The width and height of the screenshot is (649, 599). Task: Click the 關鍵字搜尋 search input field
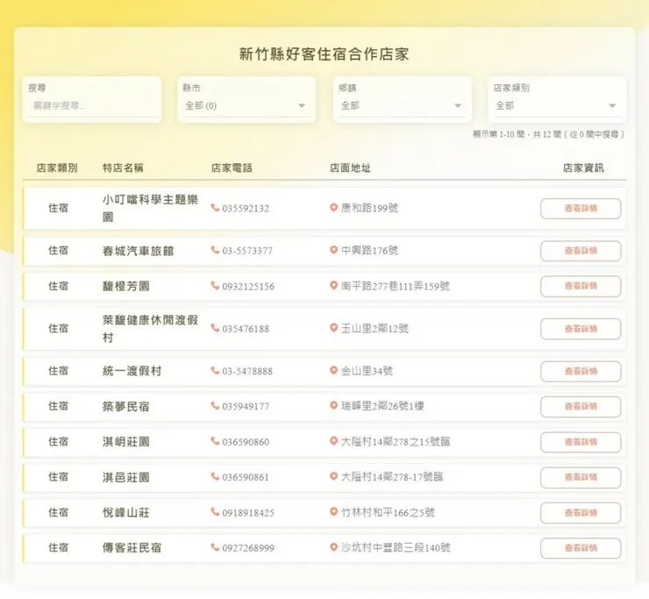click(91, 105)
